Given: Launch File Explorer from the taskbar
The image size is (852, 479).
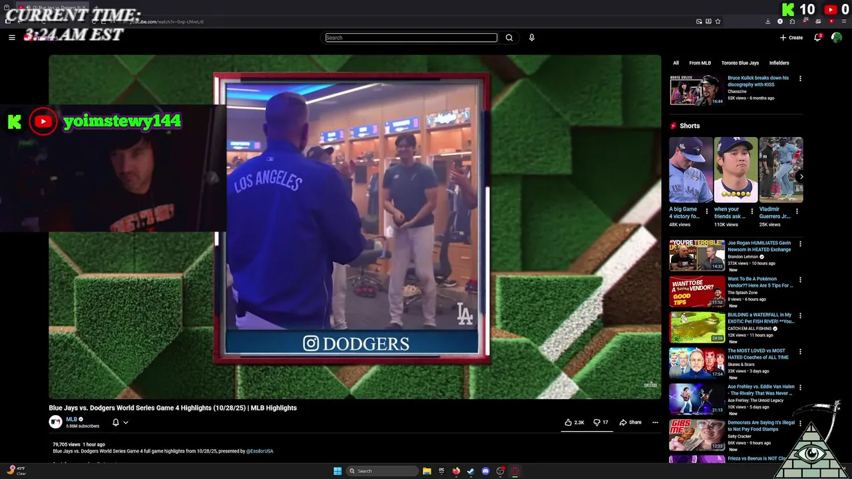Looking at the screenshot, I should point(427,471).
